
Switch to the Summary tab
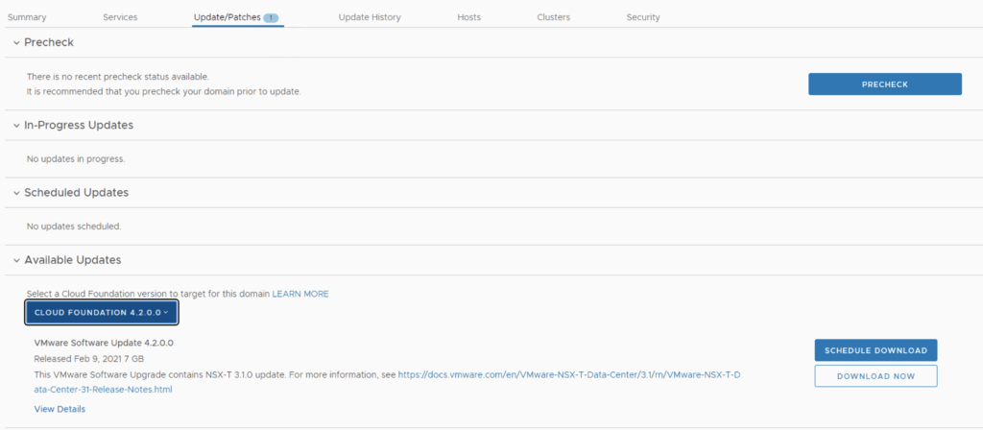point(27,17)
